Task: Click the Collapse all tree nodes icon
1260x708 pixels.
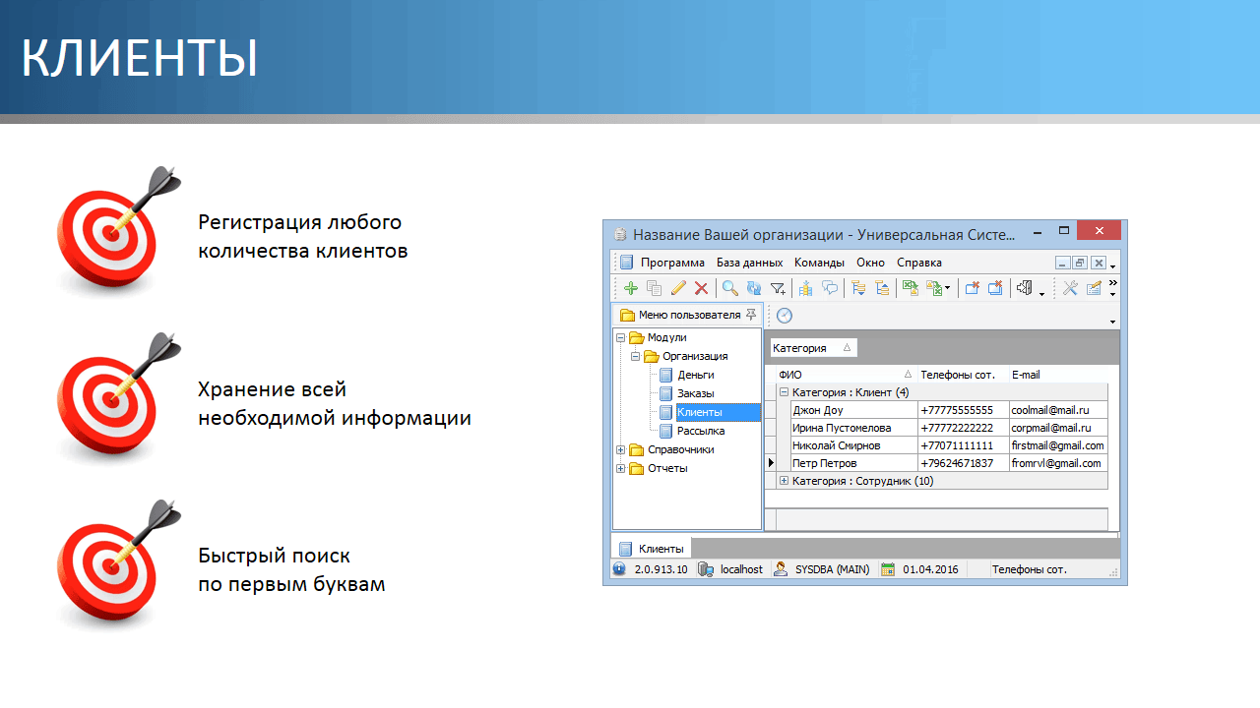Action: 882,288
